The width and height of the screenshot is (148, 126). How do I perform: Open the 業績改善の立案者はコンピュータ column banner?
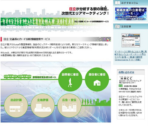[x=131, y=14]
